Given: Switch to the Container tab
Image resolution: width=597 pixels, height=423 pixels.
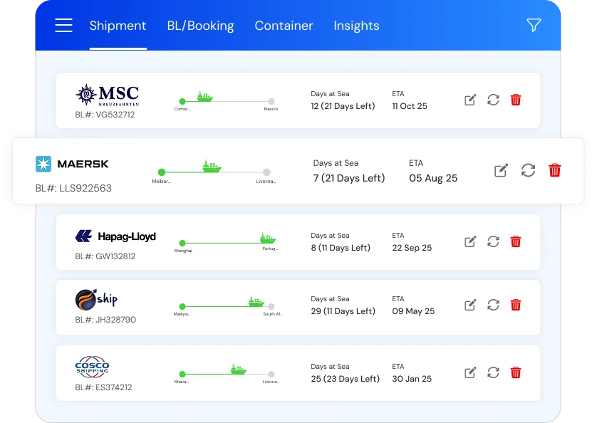Looking at the screenshot, I should 284,26.
